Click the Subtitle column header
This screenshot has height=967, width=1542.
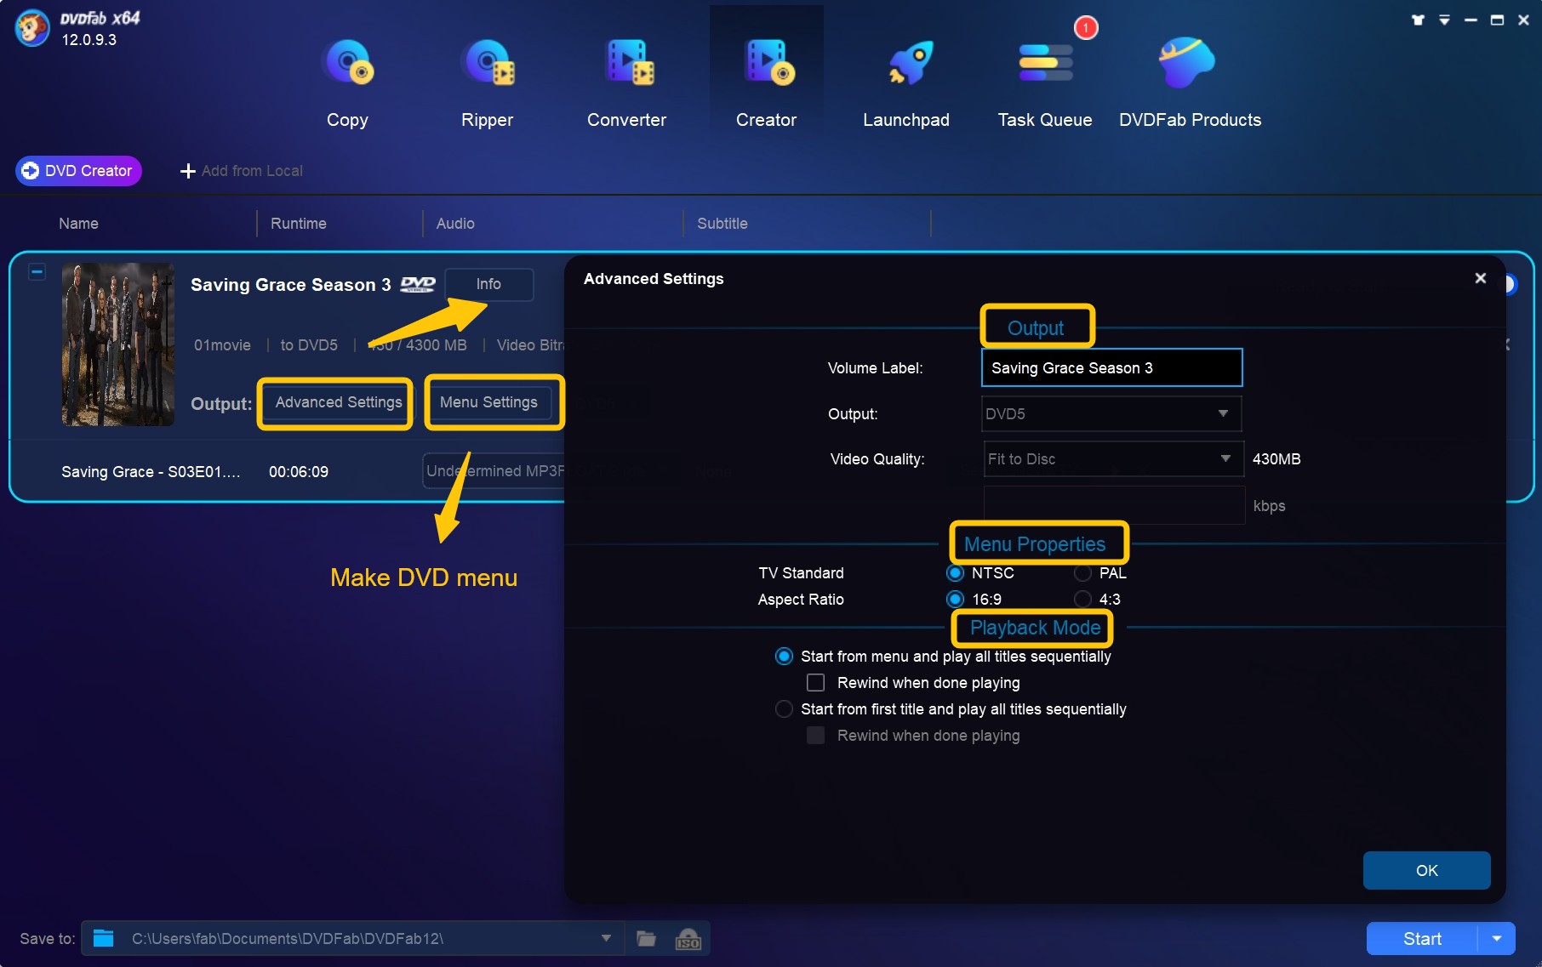click(722, 224)
